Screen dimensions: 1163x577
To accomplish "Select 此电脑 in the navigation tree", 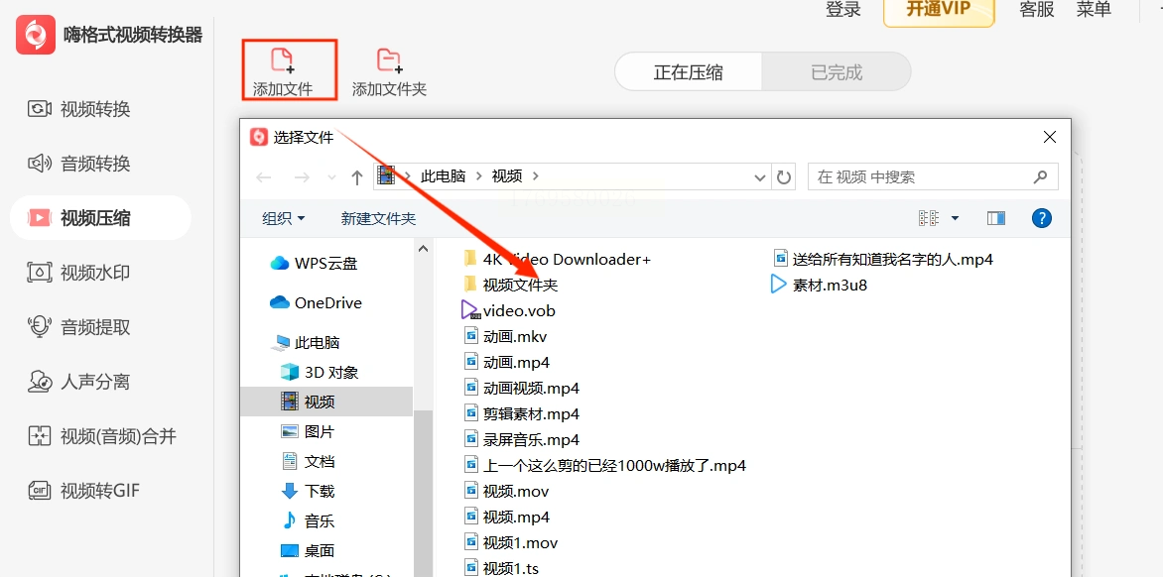I will point(307,343).
